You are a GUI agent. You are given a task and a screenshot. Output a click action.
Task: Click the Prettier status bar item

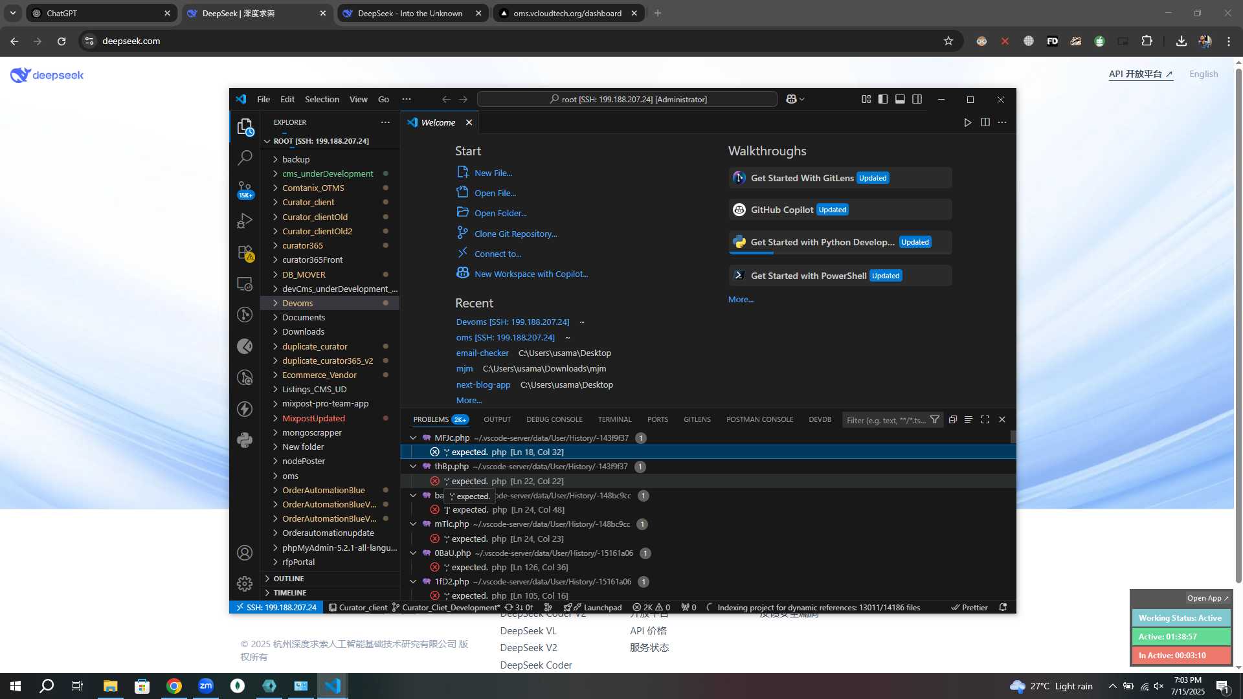pos(969,607)
